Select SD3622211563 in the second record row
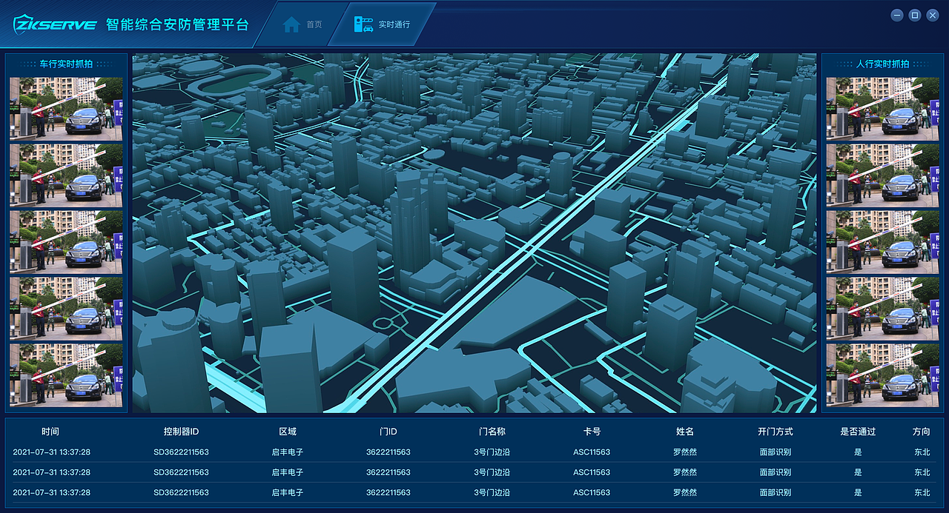 click(182, 472)
